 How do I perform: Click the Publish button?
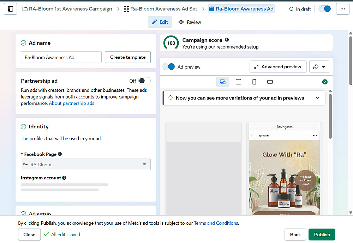pyautogui.click(x=322, y=235)
